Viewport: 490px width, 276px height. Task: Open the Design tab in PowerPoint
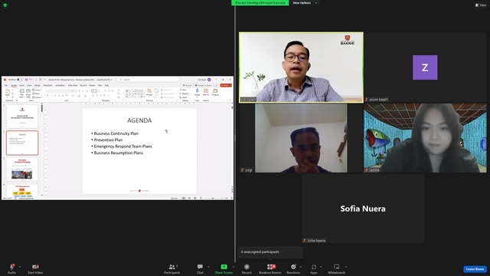pyautogui.click(x=38, y=85)
